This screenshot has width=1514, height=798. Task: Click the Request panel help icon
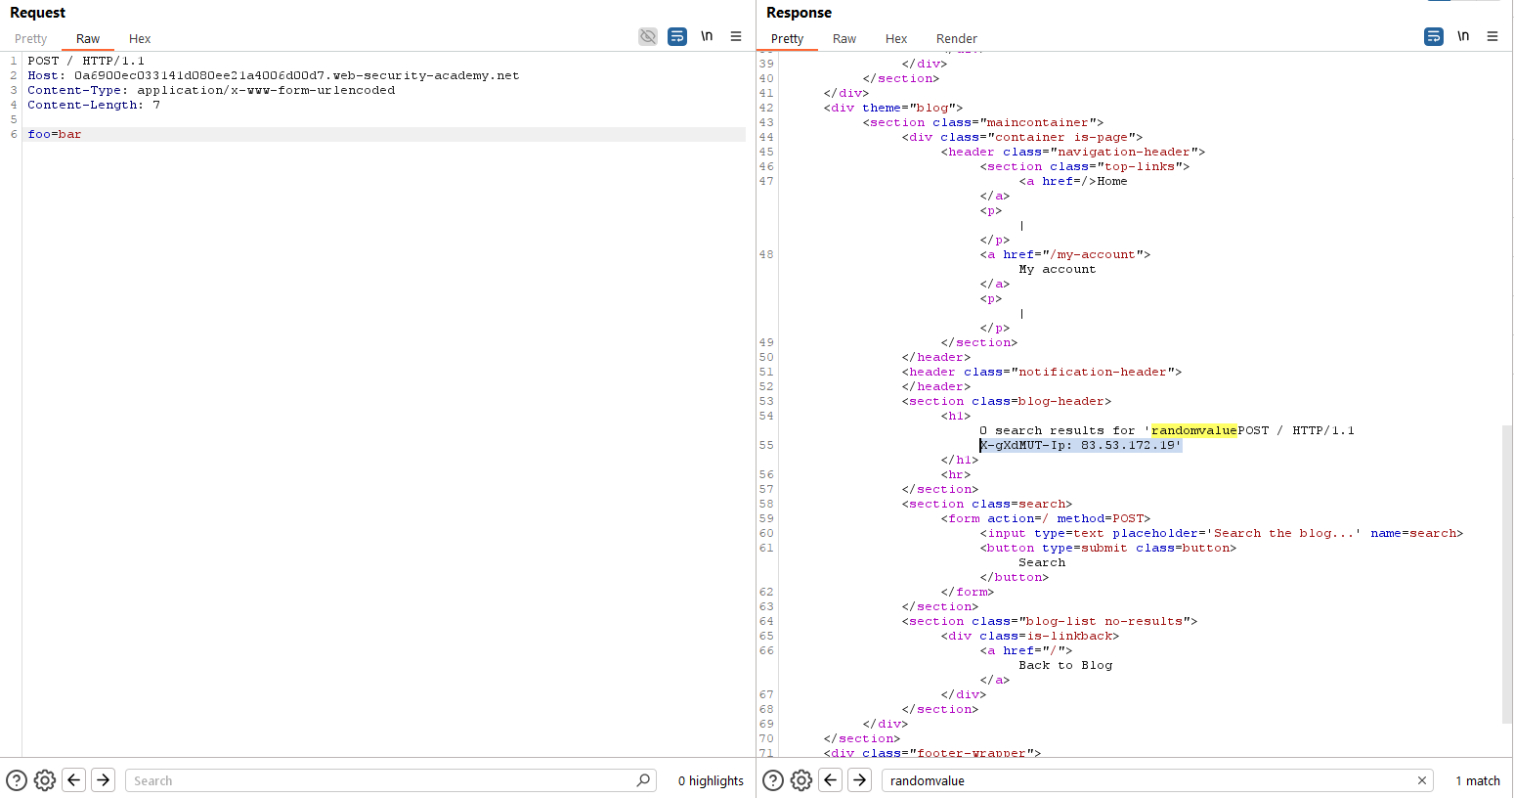17,780
